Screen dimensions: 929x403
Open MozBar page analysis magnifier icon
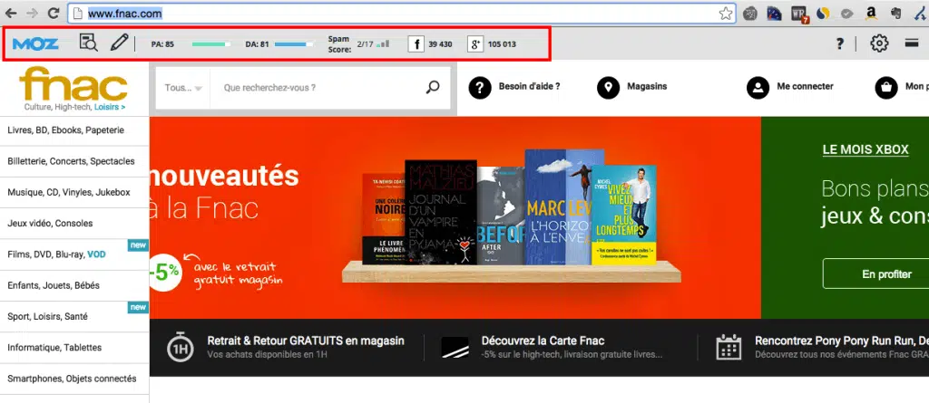88,43
